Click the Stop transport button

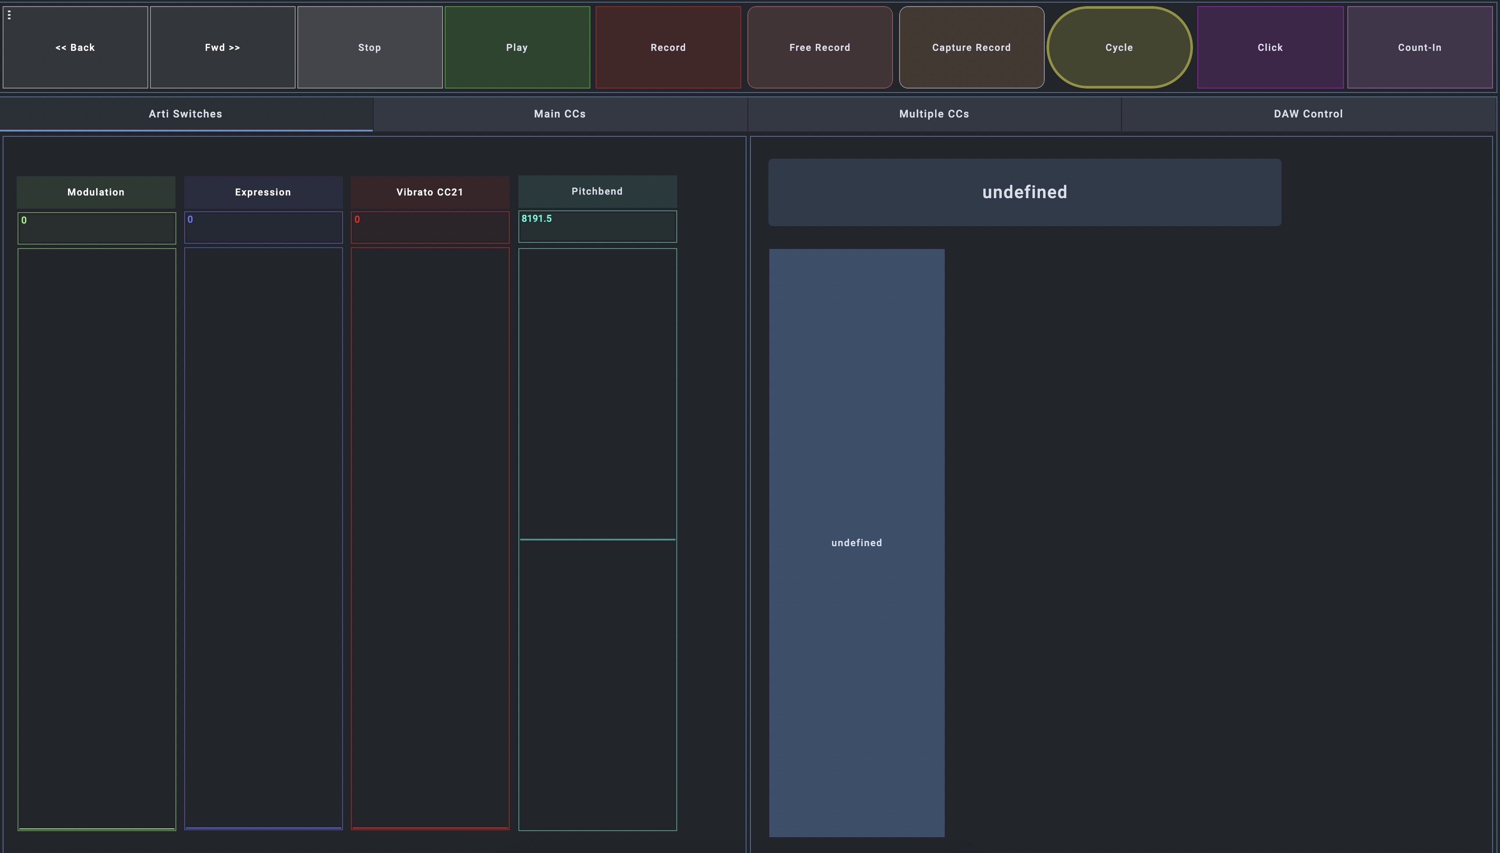[x=369, y=47]
